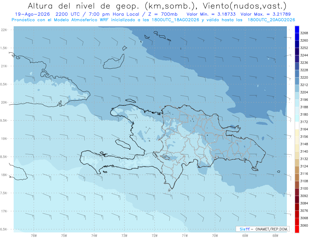
Task: Click the '68W' longitude label
Action: [275, 236]
